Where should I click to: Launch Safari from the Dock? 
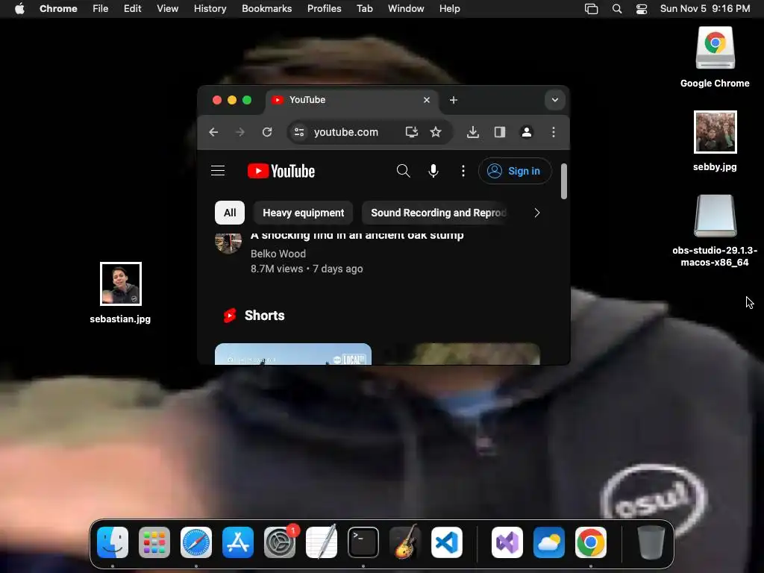(x=196, y=542)
